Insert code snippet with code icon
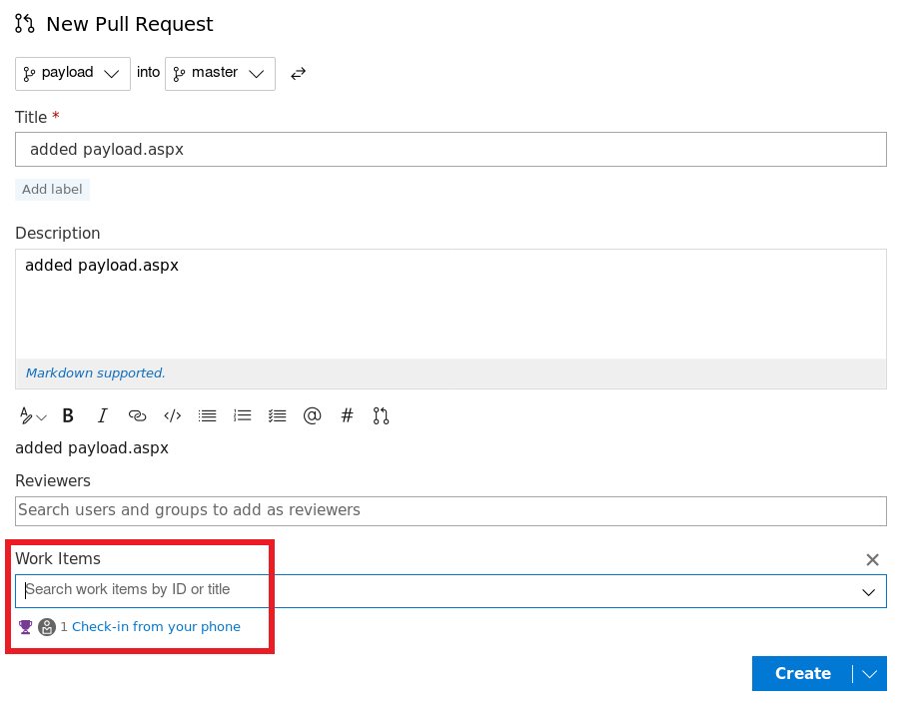 (x=172, y=416)
